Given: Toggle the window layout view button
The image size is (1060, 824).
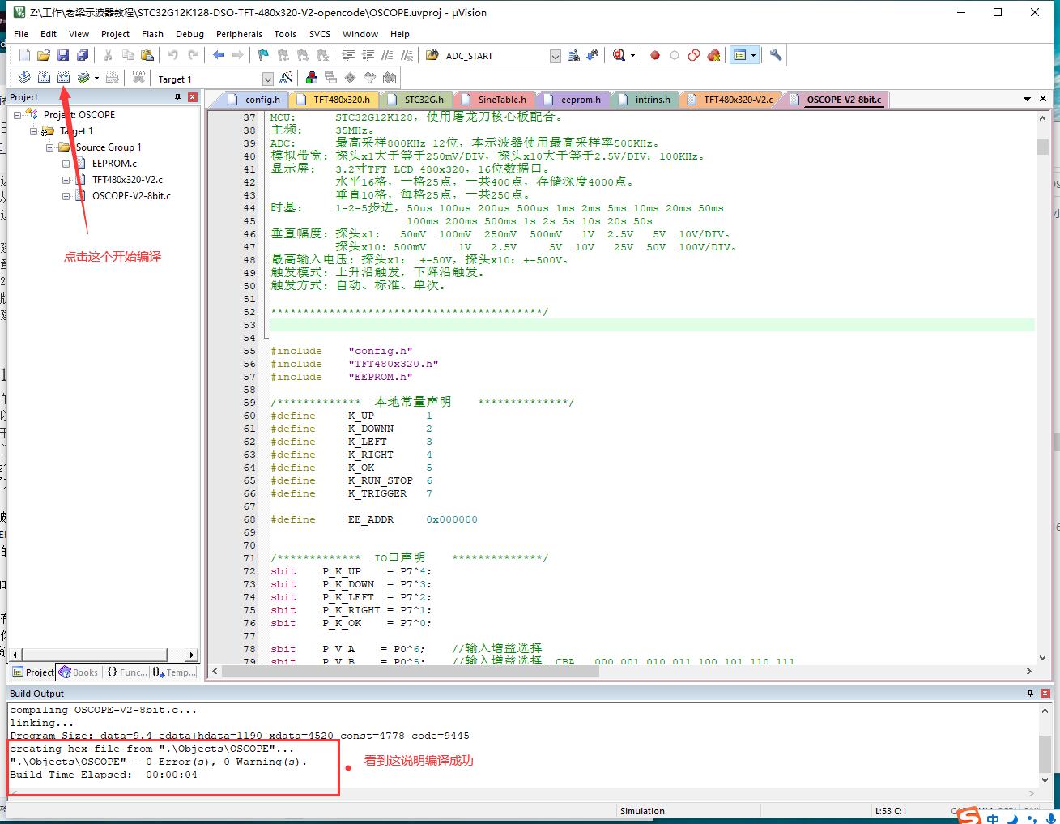Looking at the screenshot, I should pyautogui.click(x=739, y=55).
